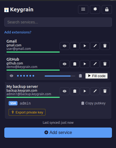Fill GitHub credentials with play icon
This screenshot has width=116, height=148.
click(x=85, y=64)
